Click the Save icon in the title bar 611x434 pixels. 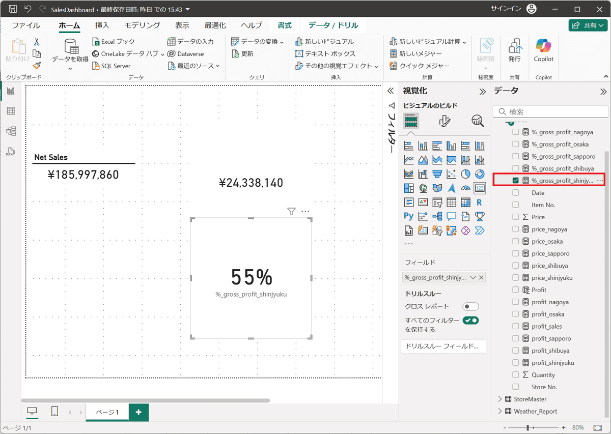coord(13,9)
